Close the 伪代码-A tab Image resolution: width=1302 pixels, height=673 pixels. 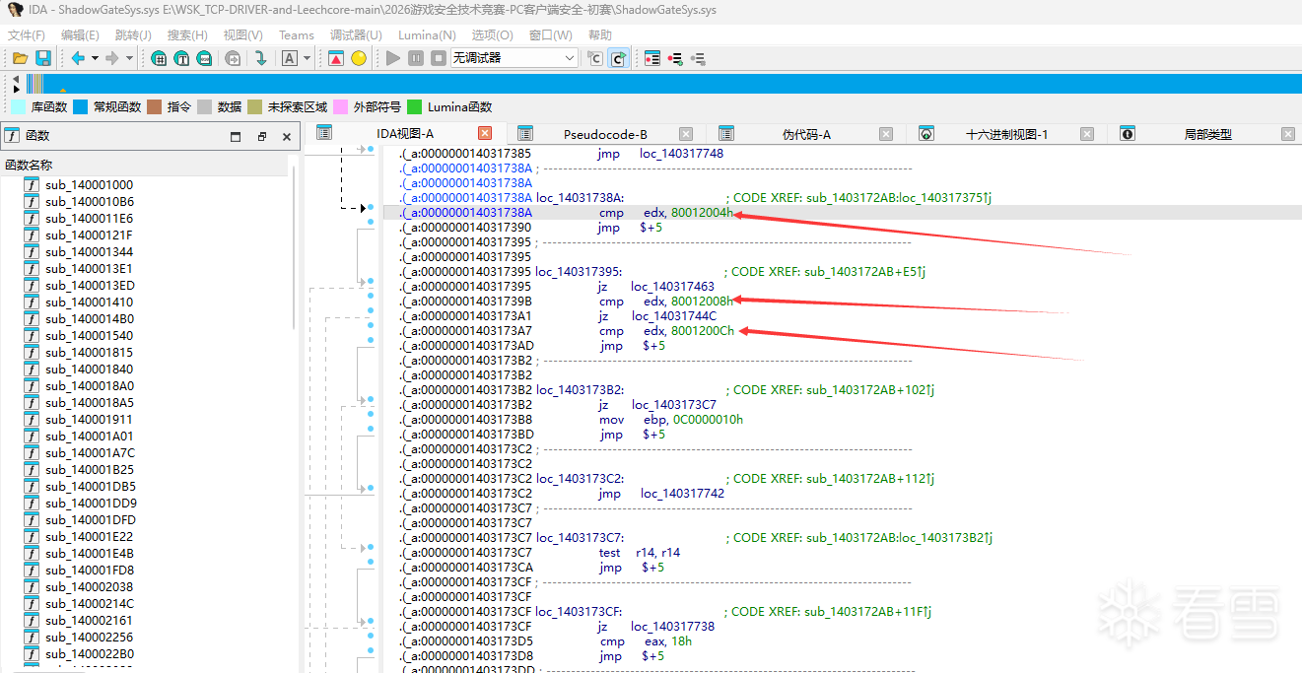(x=886, y=134)
